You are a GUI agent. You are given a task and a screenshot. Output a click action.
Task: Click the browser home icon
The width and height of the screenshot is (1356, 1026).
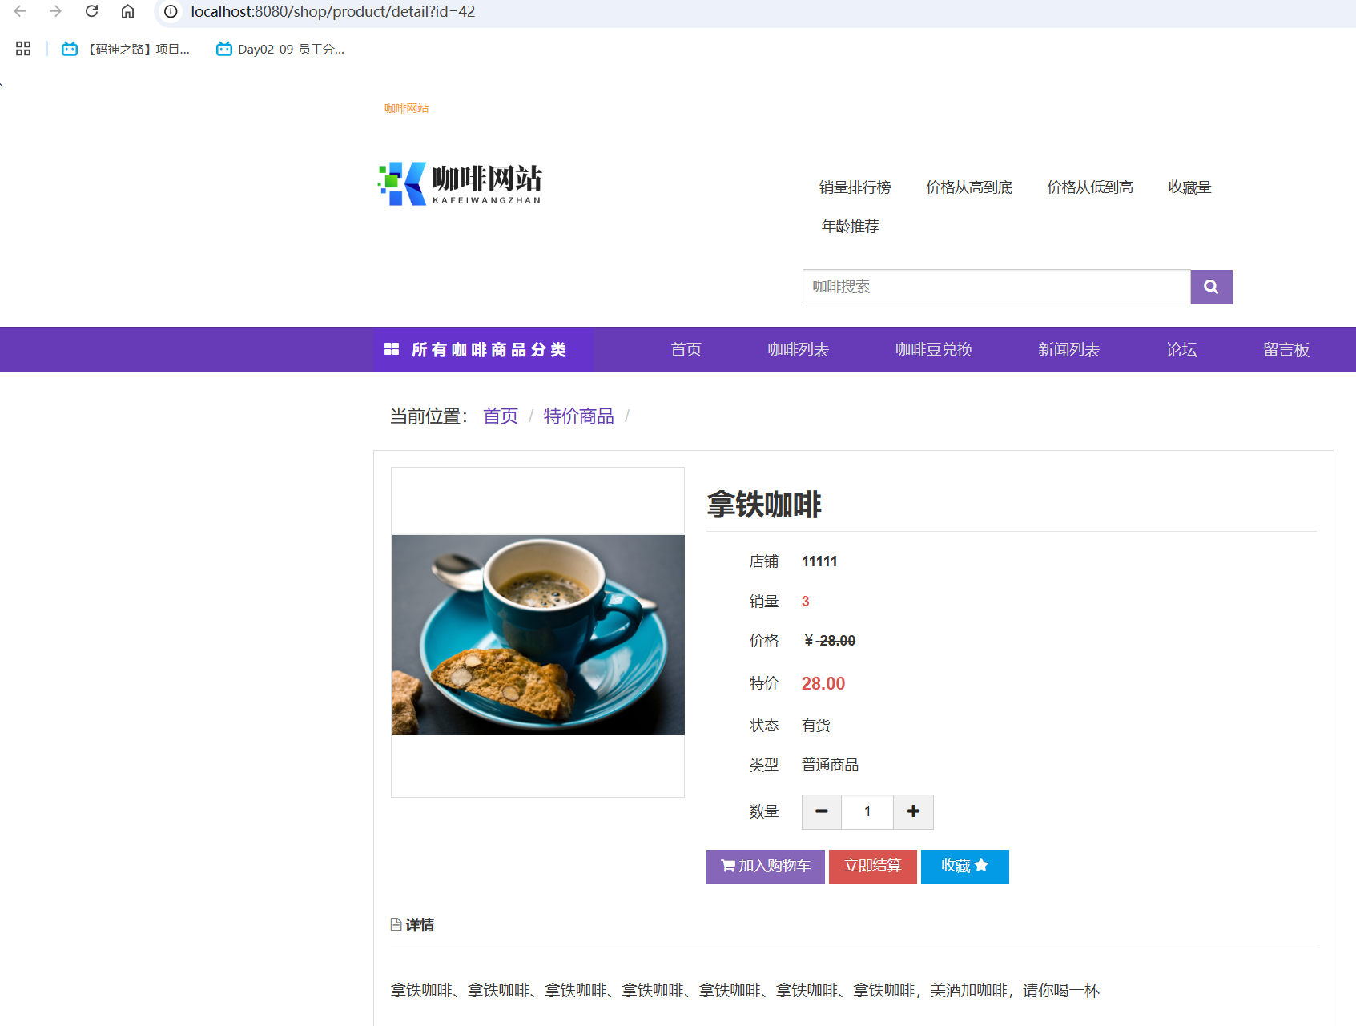pyautogui.click(x=128, y=11)
